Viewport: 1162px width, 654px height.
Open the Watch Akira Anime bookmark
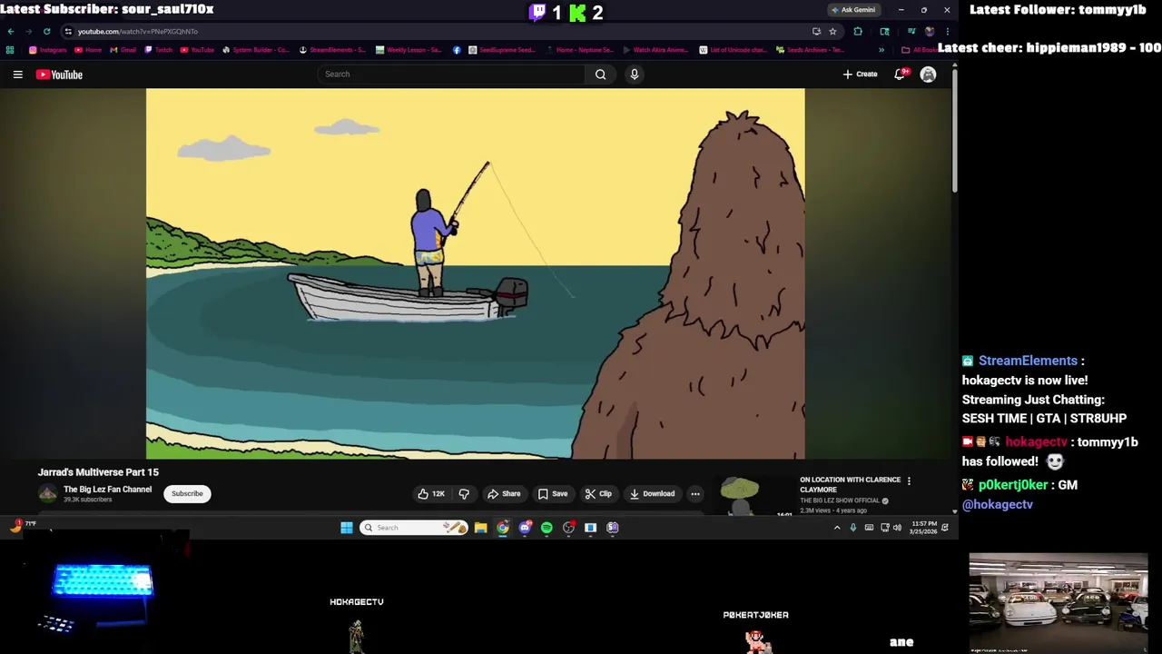click(655, 50)
